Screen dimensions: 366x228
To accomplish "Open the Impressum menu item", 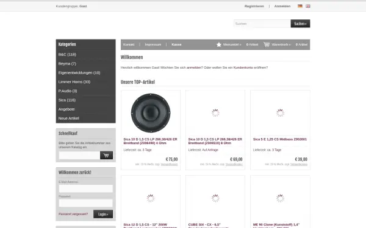I will [x=153, y=44].
